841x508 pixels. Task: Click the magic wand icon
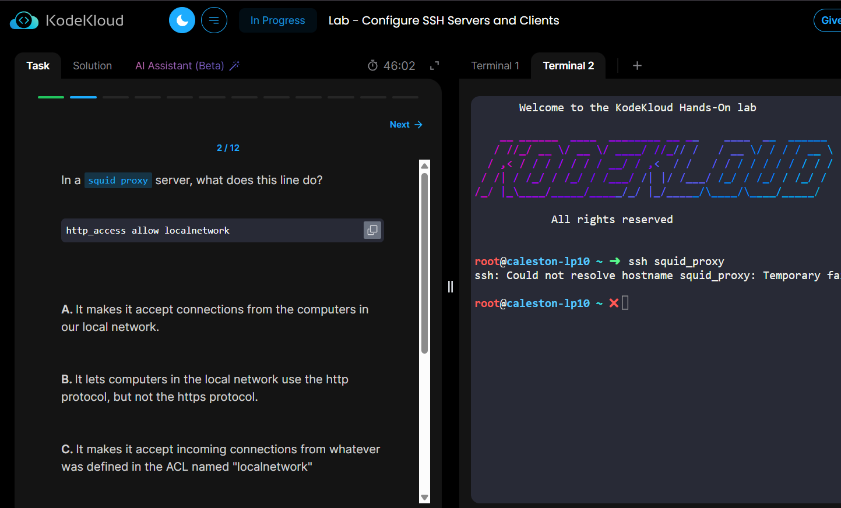234,66
